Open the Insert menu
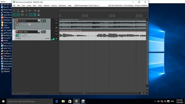 pyautogui.click(x=29, y=5)
